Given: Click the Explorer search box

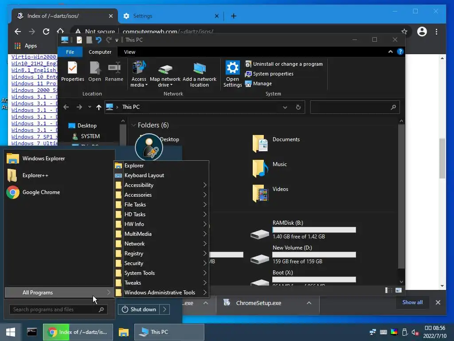Looking at the screenshot, I should [x=355, y=107].
